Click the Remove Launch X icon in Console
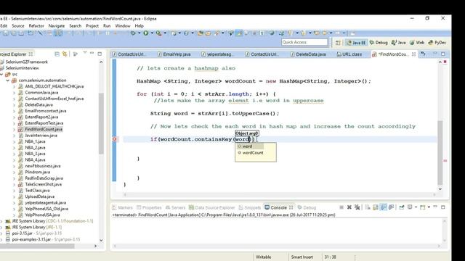 coord(349,207)
